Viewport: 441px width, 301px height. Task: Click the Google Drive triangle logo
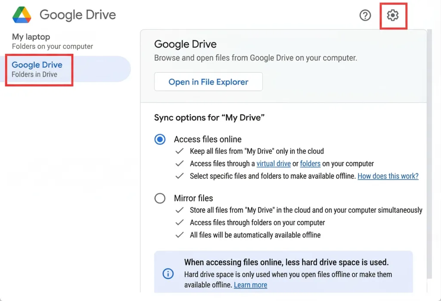tap(22, 15)
